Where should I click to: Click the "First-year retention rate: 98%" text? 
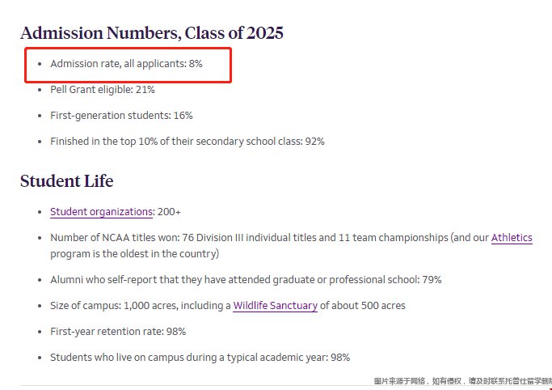[118, 332]
